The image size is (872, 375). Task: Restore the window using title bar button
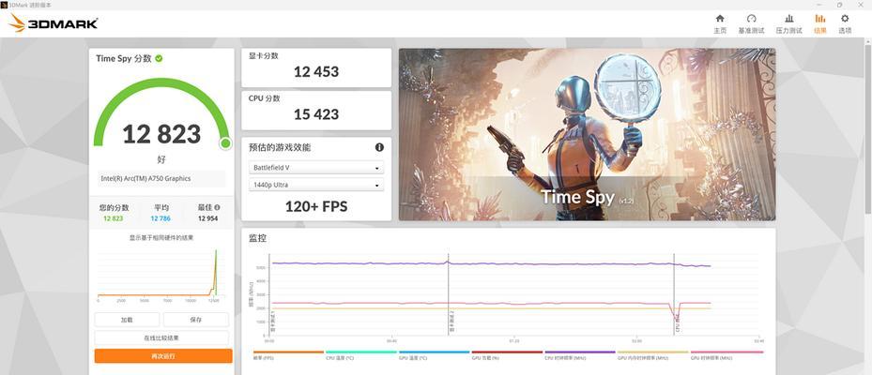pos(840,5)
